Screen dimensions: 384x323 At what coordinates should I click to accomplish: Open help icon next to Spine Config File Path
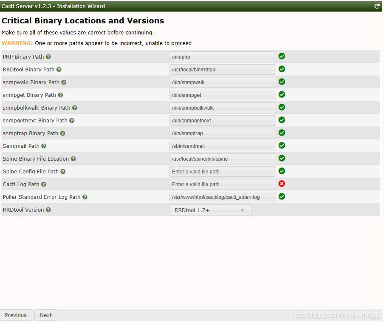point(63,172)
